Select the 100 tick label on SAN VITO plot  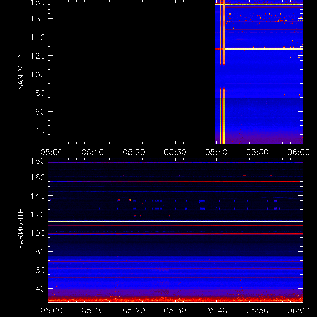pos(38,74)
